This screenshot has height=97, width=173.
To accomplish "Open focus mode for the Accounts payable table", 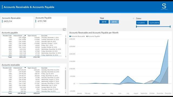I will (64, 29).
